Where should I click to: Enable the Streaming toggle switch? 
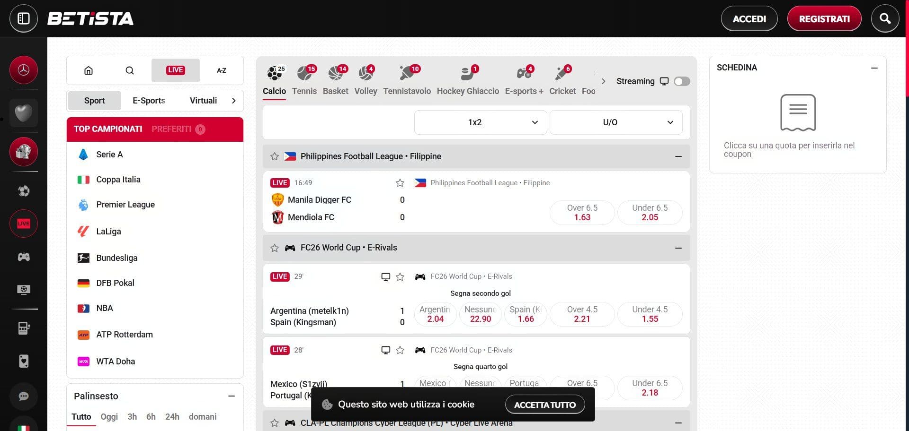click(682, 81)
